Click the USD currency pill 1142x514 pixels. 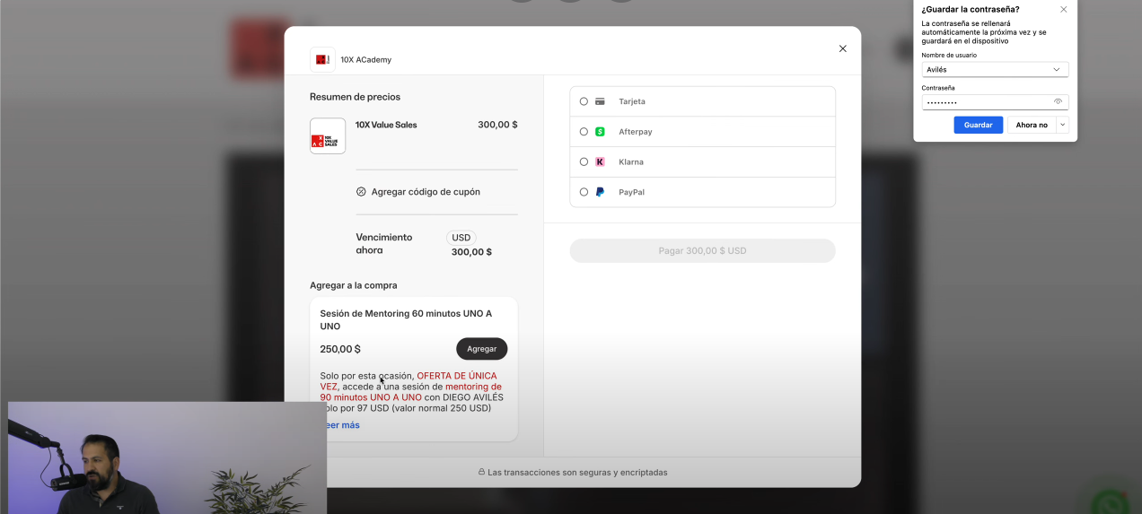coord(461,238)
